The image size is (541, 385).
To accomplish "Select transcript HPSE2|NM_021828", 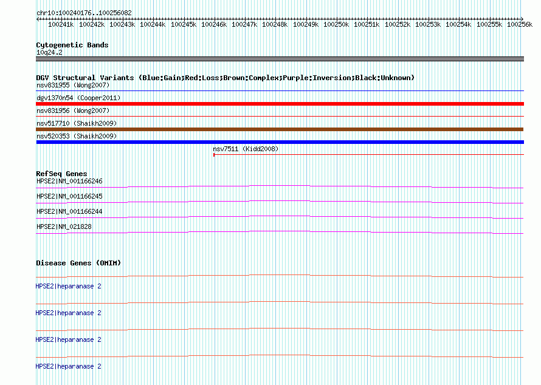I will [x=64, y=227].
